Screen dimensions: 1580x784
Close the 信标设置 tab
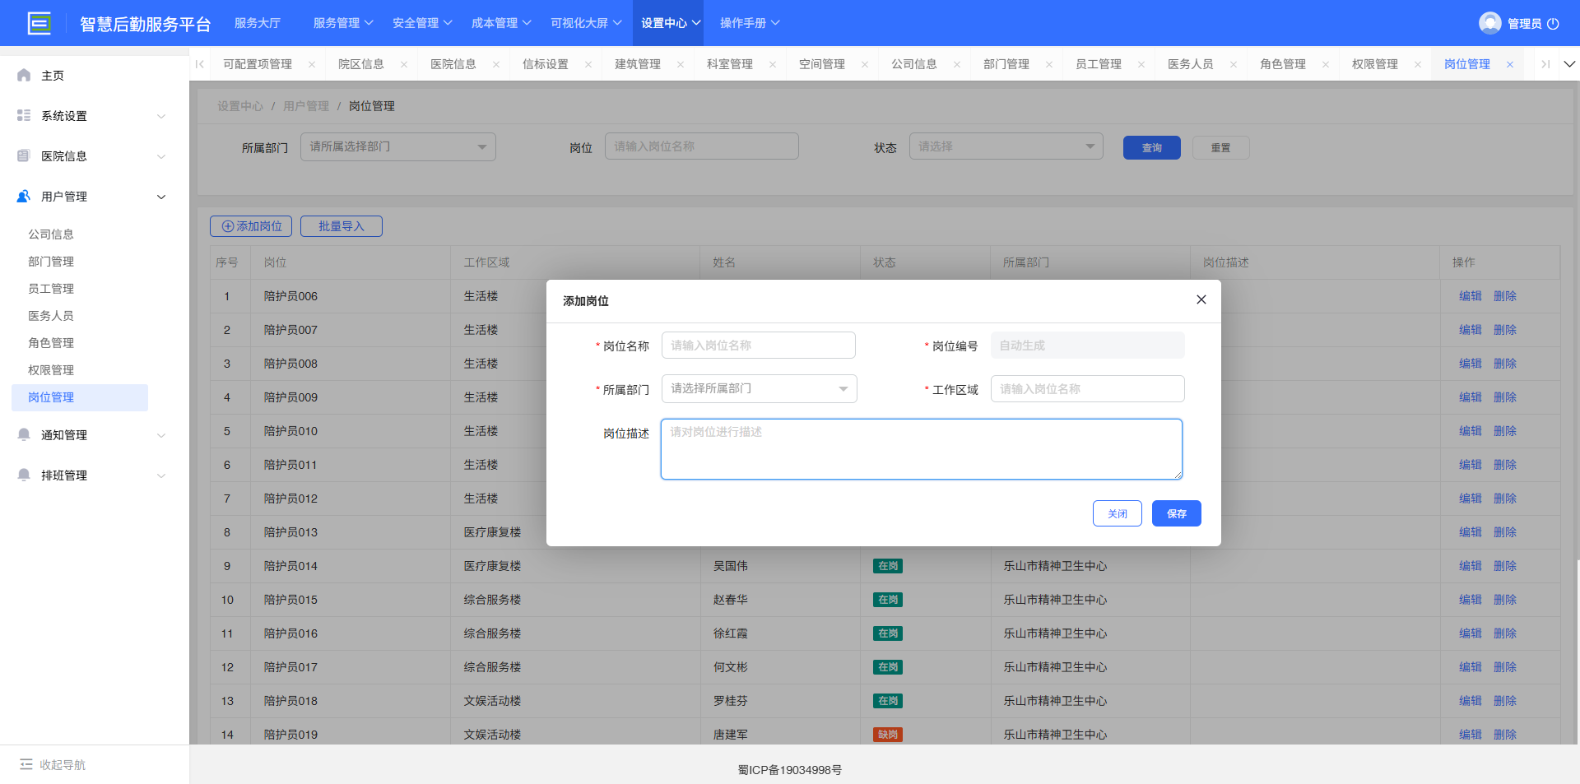tap(588, 64)
